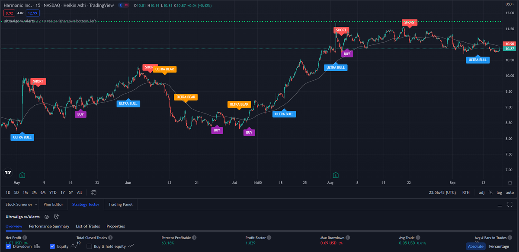Set chart range to 3M
This screenshot has height=252, width=519.
34,192
